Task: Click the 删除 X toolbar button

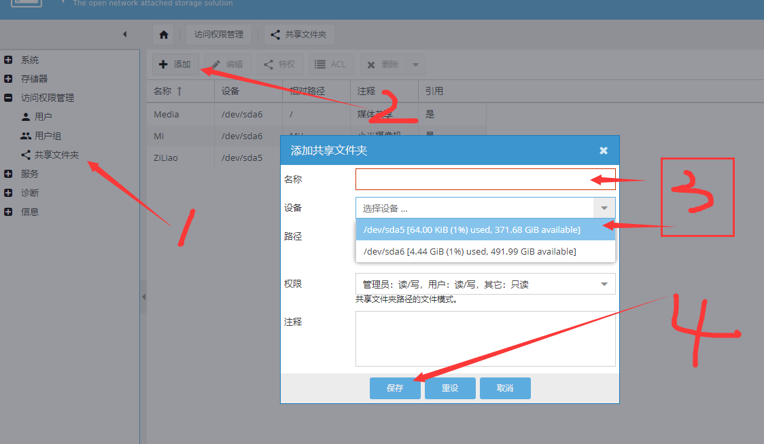Action: (383, 64)
